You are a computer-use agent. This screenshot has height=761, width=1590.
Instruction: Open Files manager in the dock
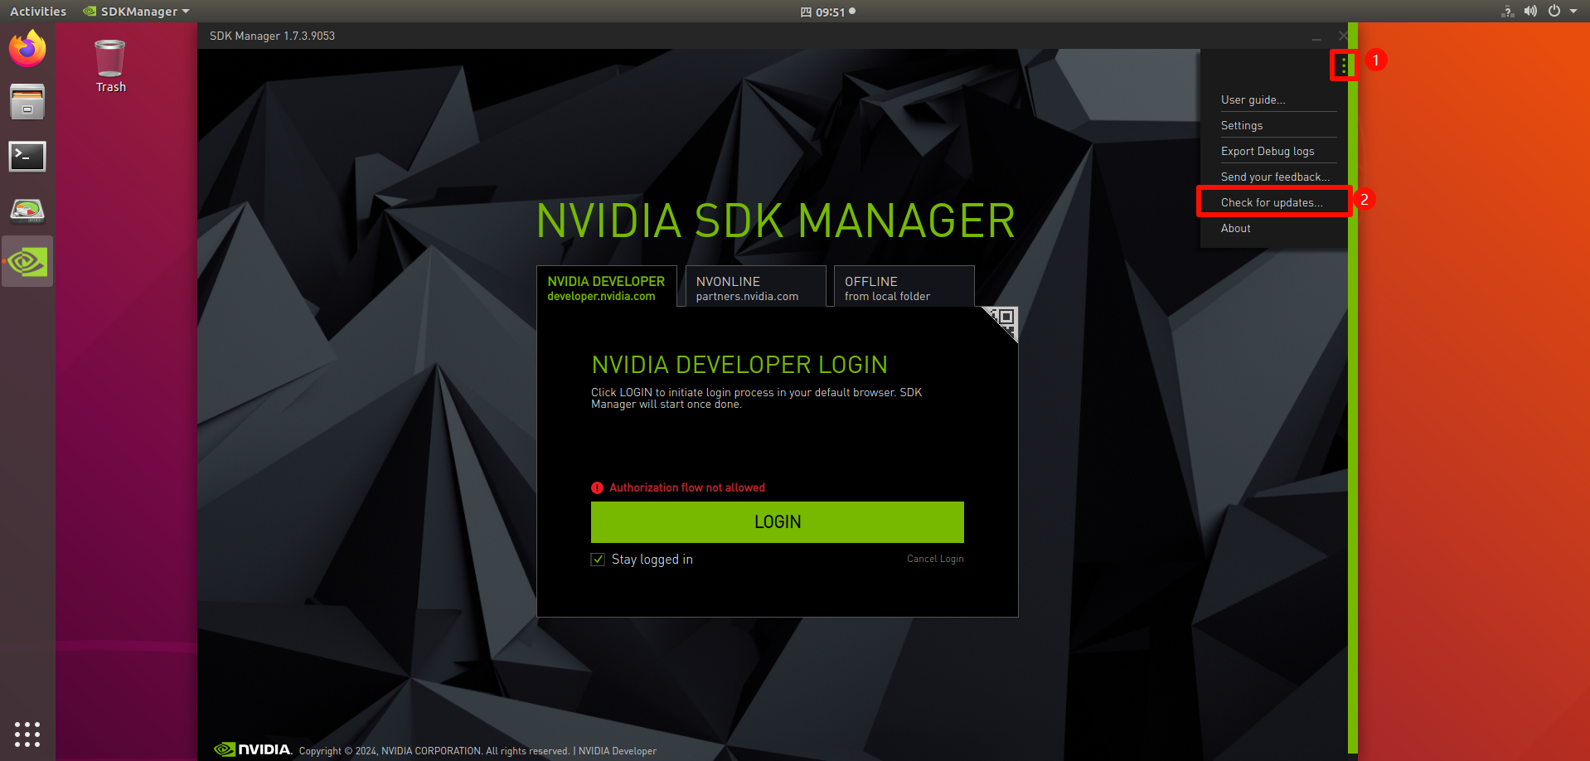27,102
